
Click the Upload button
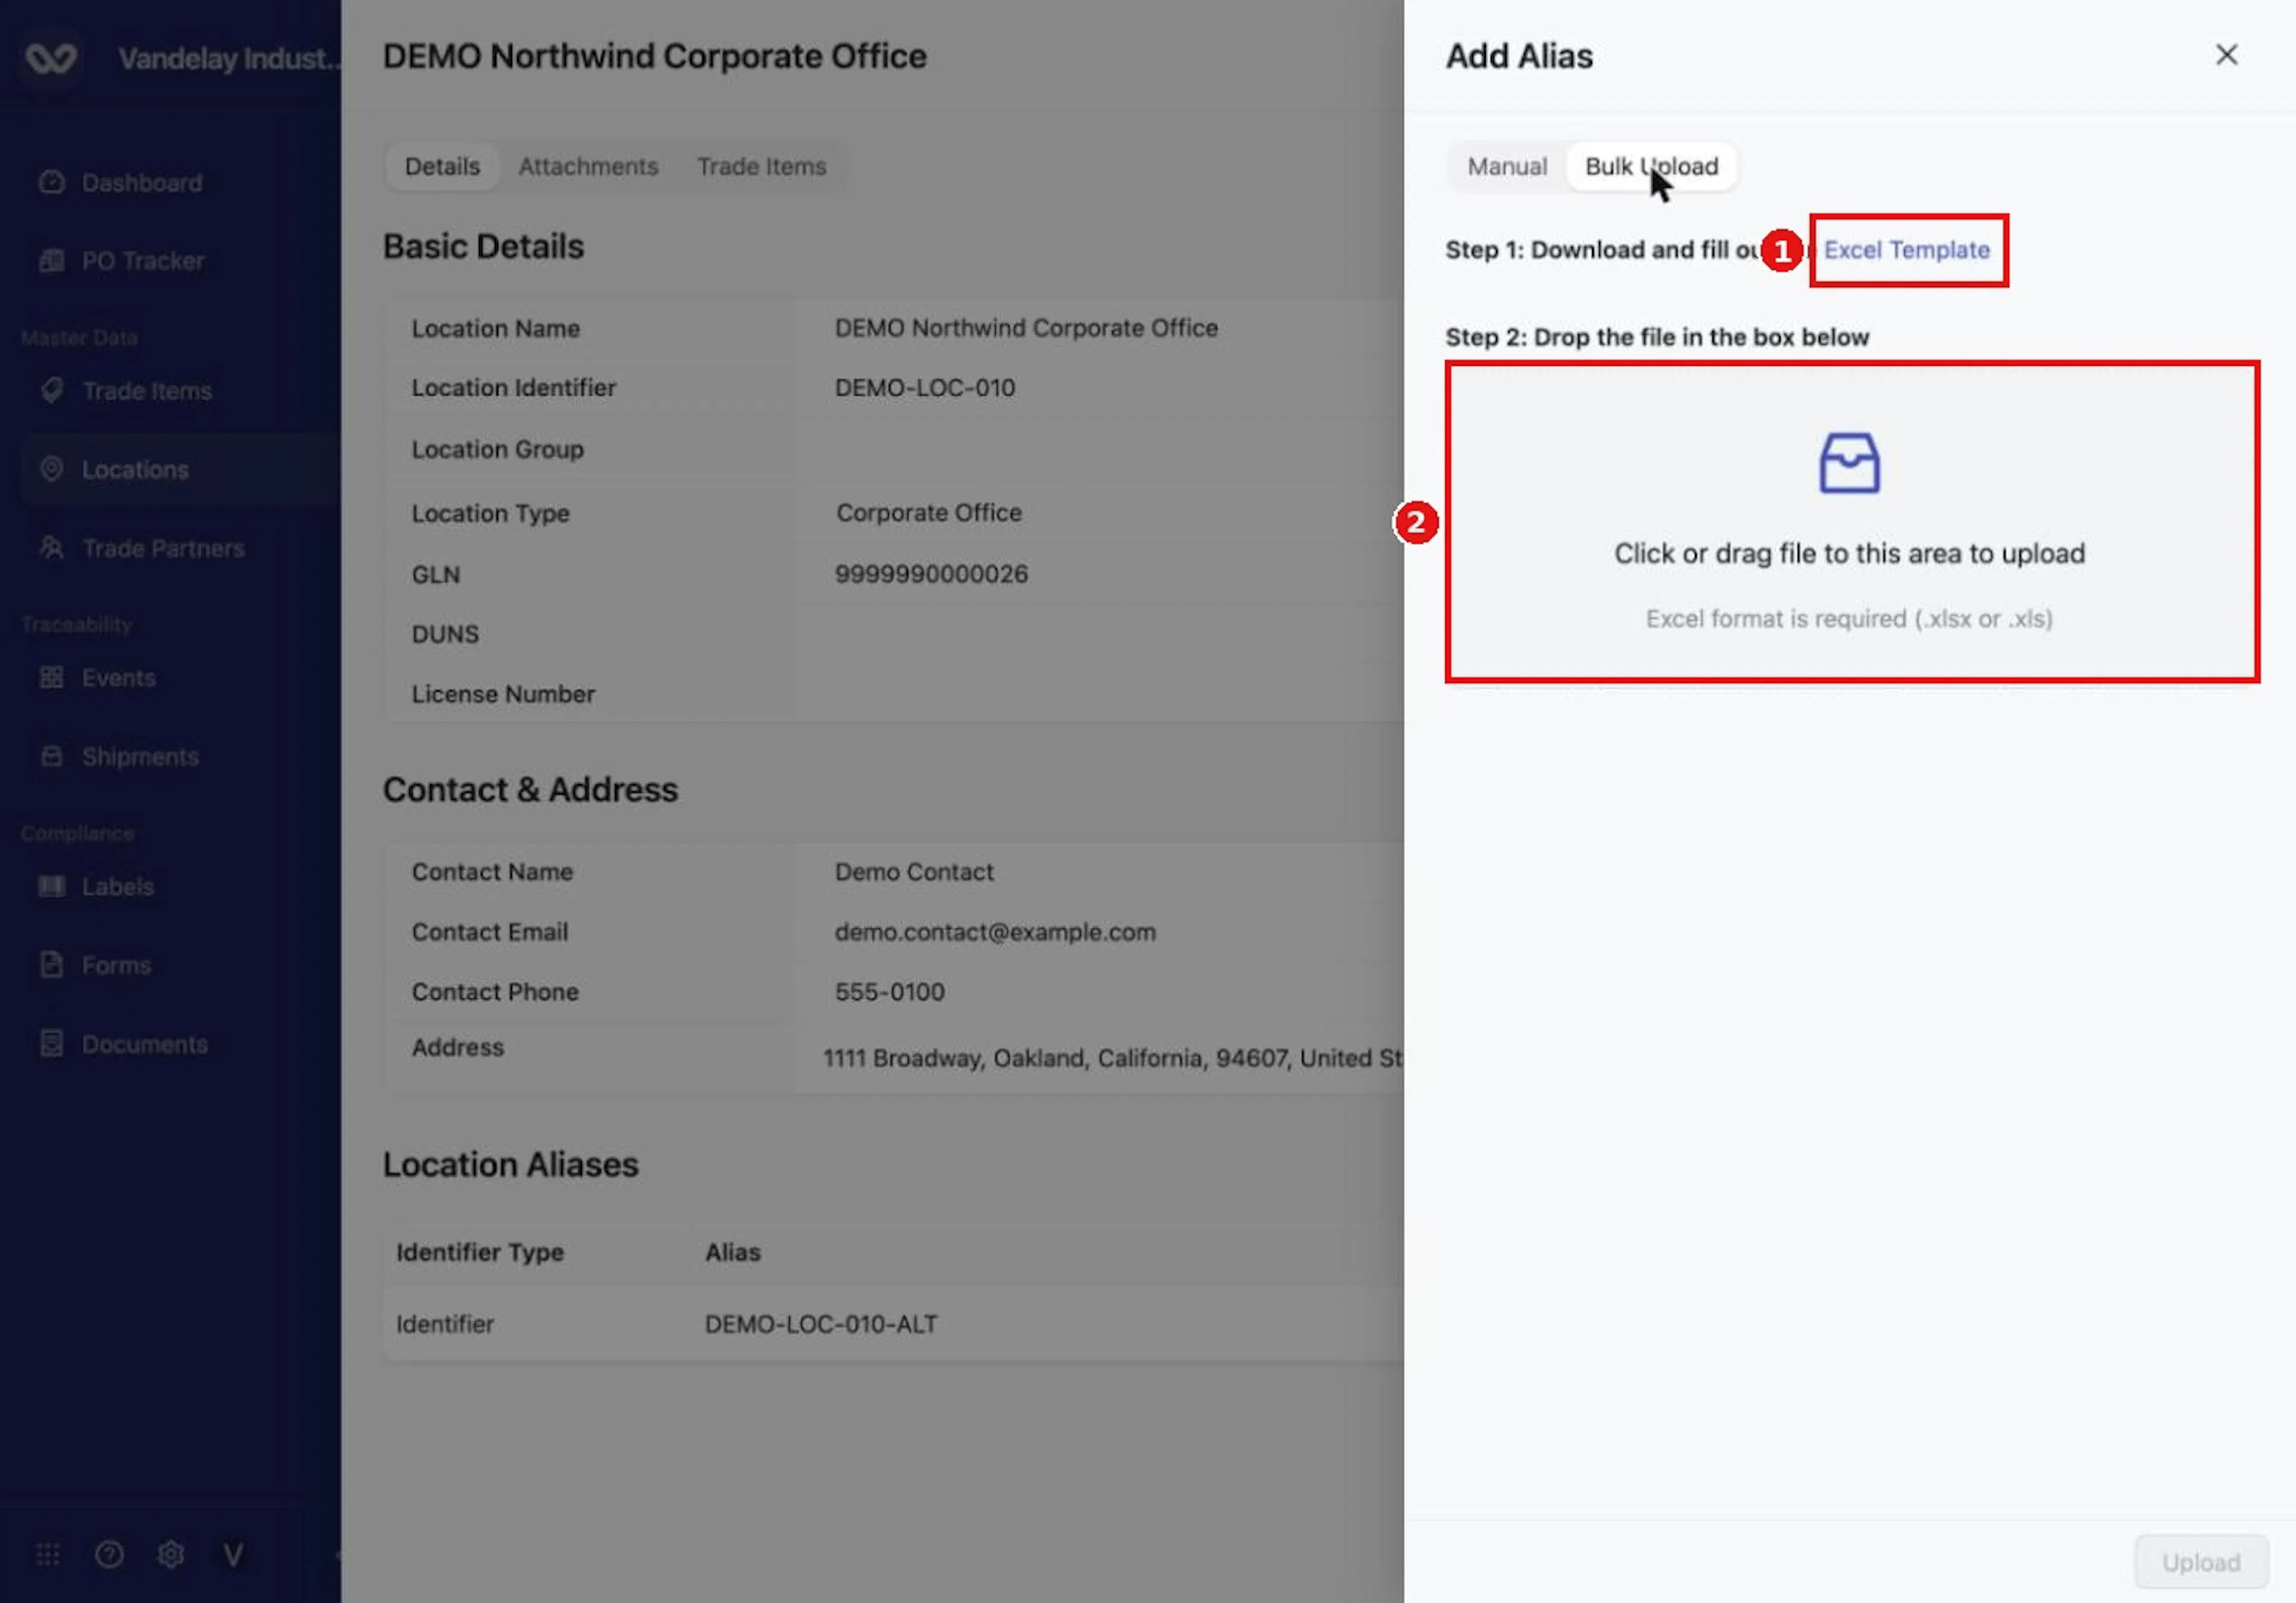(2200, 1562)
